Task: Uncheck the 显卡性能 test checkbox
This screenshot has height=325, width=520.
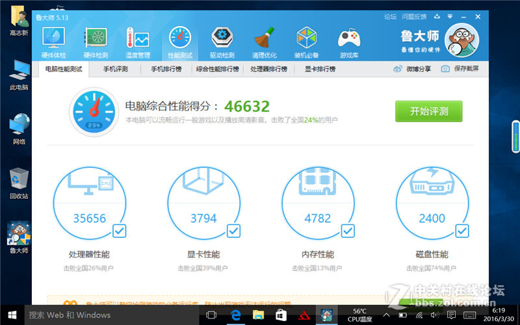Action: pos(233,231)
